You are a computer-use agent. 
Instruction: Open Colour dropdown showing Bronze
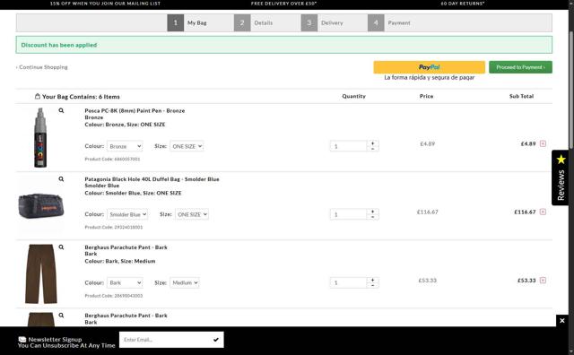pos(125,146)
